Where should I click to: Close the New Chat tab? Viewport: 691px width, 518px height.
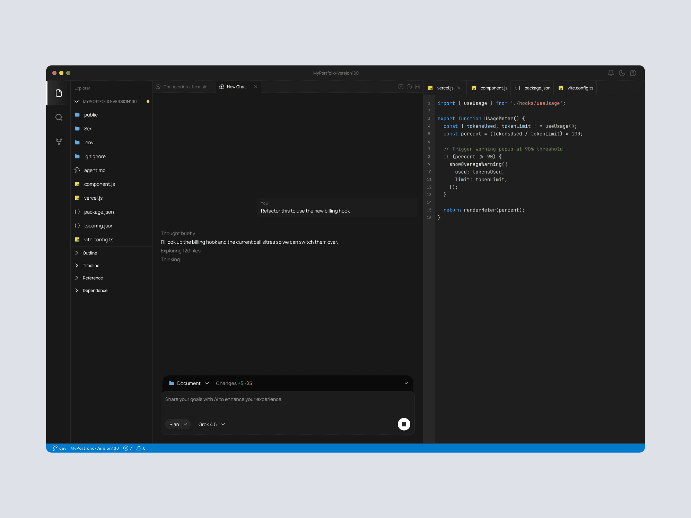pos(256,87)
